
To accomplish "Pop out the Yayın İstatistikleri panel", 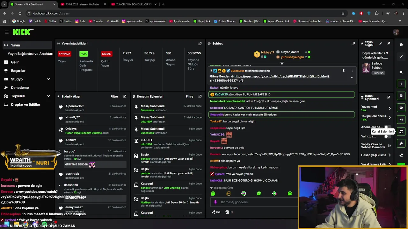I will pos(200,43).
